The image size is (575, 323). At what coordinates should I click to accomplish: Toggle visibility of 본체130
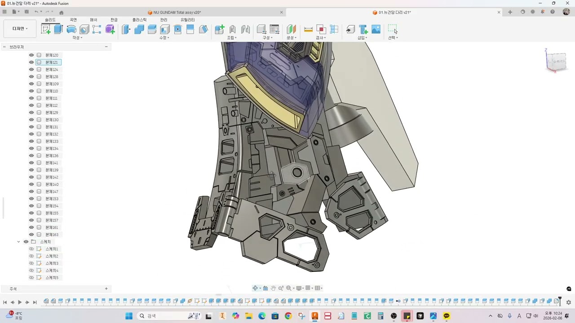pyautogui.click(x=31, y=120)
